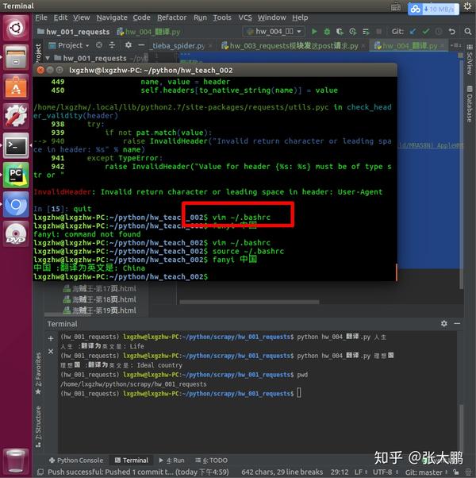Open the Tools menu
The width and height of the screenshot is (476, 478).
(x=222, y=17)
